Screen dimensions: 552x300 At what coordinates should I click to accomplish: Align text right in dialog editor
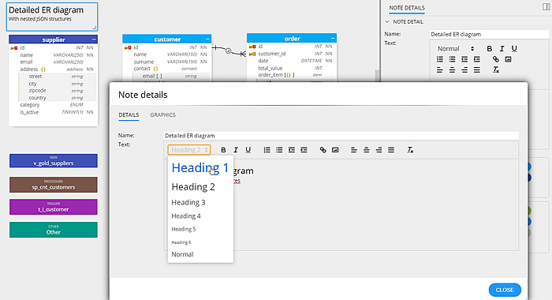pos(379,150)
